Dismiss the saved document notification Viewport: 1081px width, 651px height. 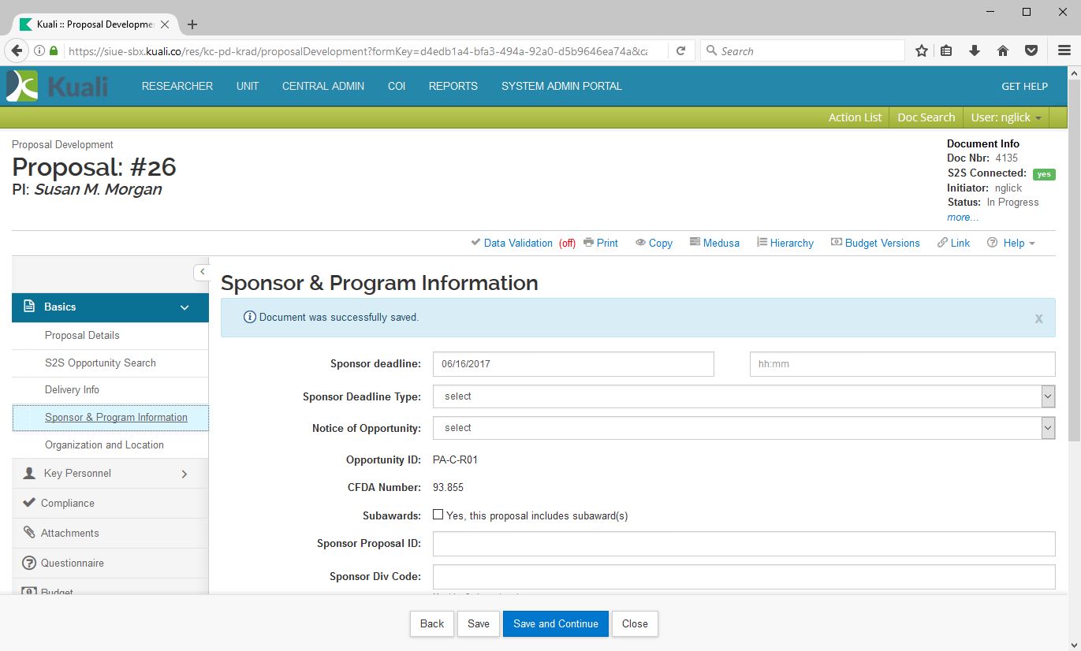(1038, 318)
